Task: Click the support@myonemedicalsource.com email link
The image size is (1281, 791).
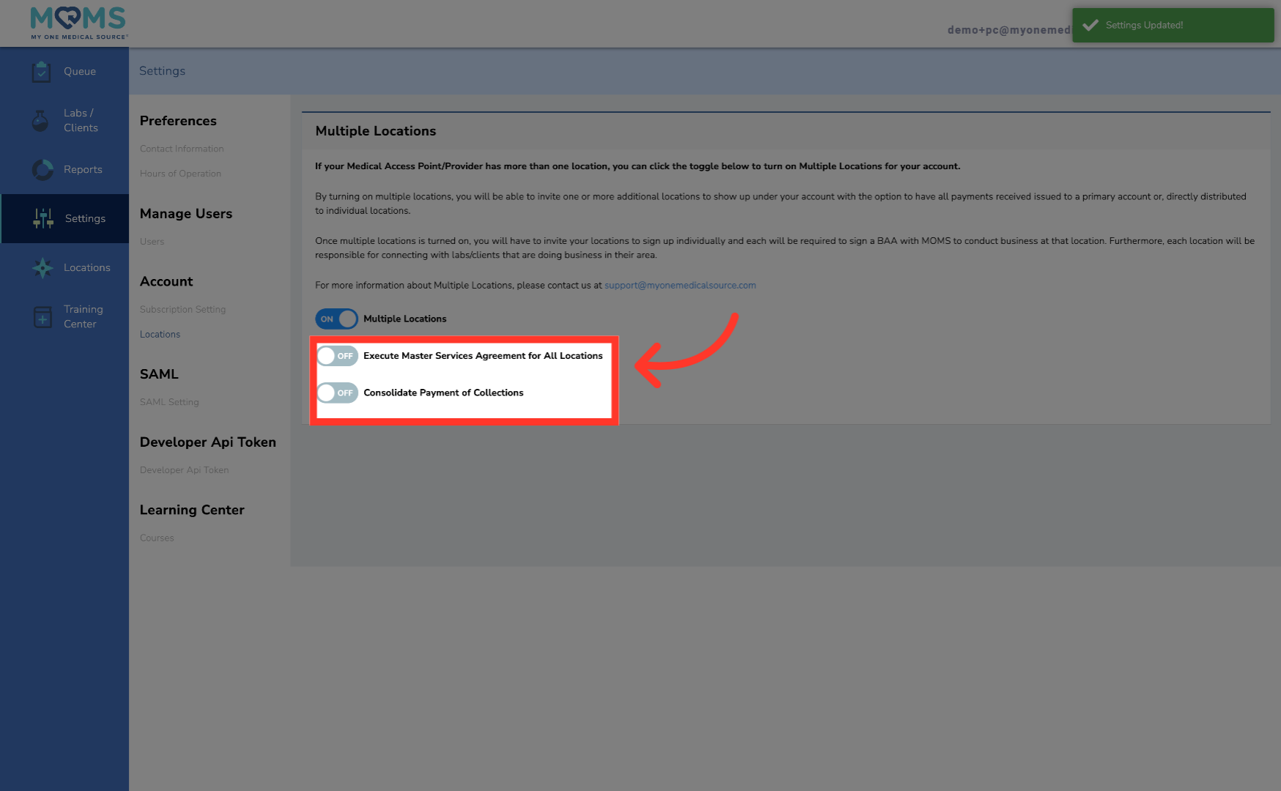Action: pyautogui.click(x=680, y=286)
